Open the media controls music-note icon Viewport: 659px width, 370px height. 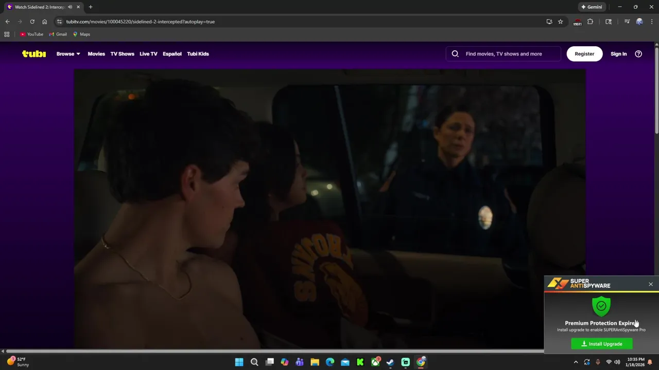point(627,22)
